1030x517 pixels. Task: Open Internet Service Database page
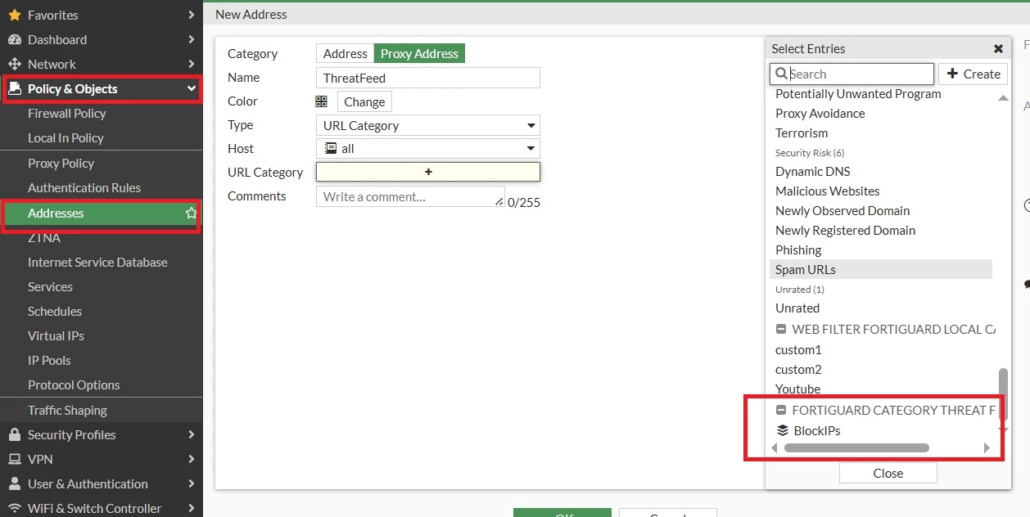[97, 262]
